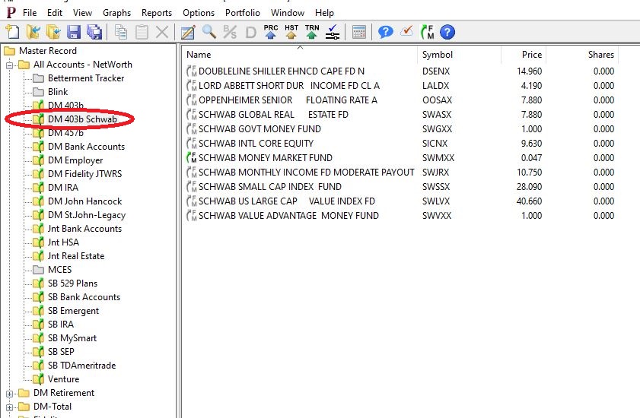Open the Window menu

click(288, 13)
